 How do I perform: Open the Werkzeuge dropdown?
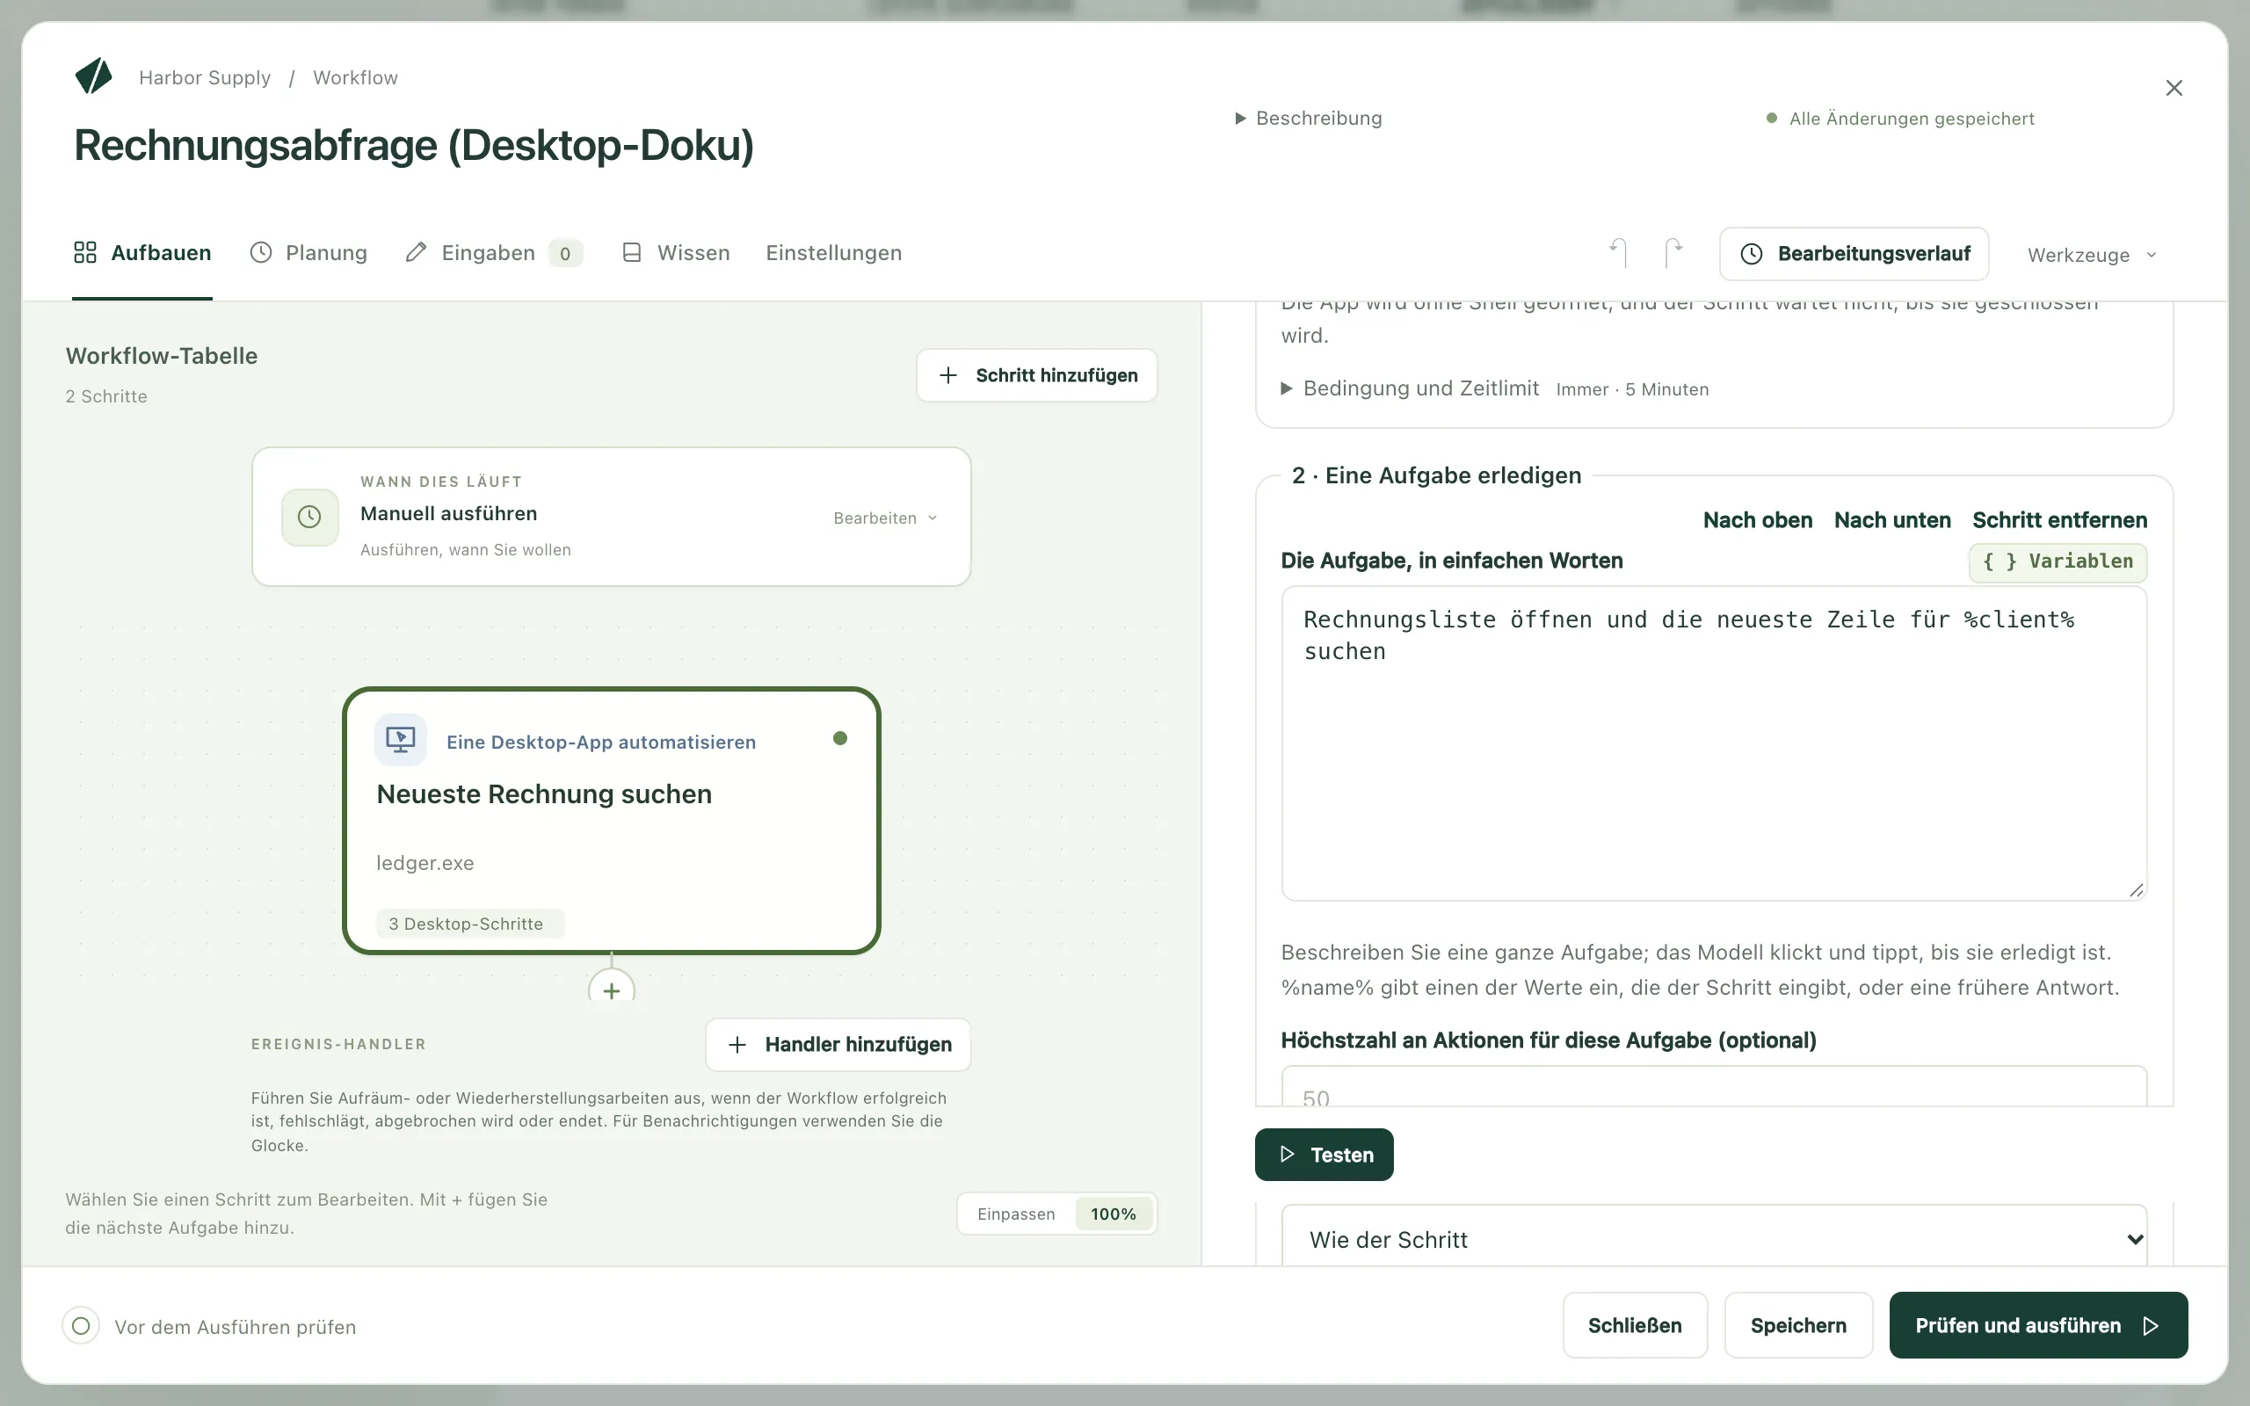[x=2092, y=255]
